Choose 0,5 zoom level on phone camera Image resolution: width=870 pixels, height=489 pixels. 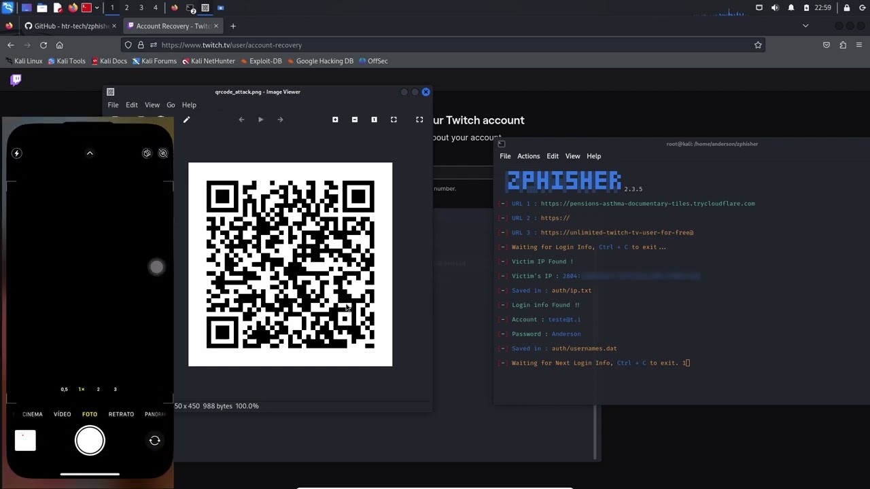coord(65,389)
